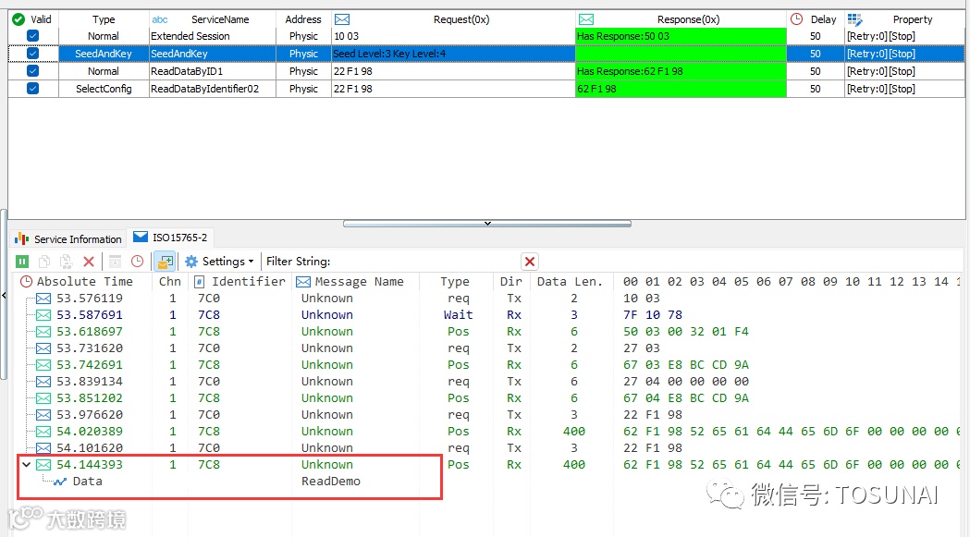Select the ReadDataByIdentifier02 service name cell
970x537 pixels.
pos(212,89)
